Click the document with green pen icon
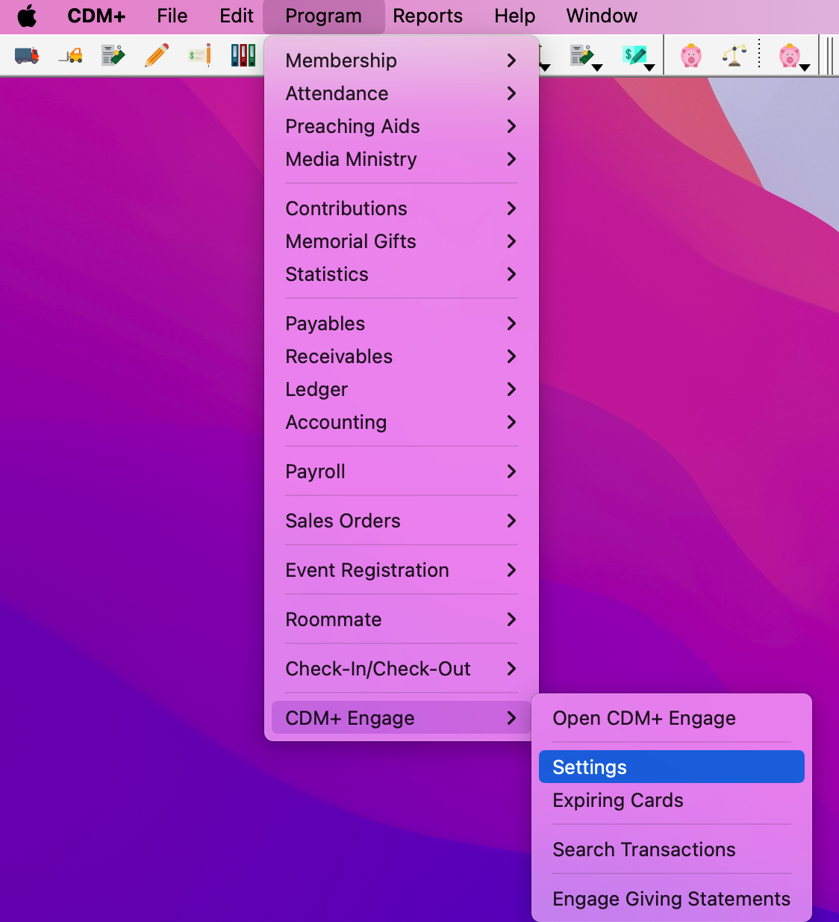The width and height of the screenshot is (839, 922). tap(113, 55)
